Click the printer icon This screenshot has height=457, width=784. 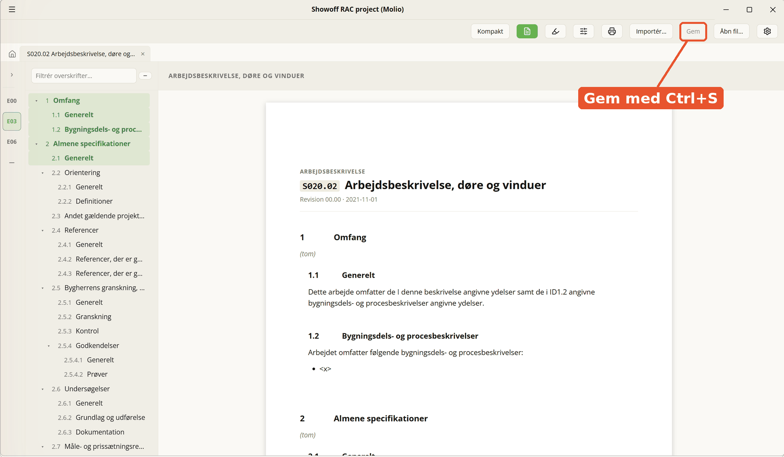click(612, 31)
